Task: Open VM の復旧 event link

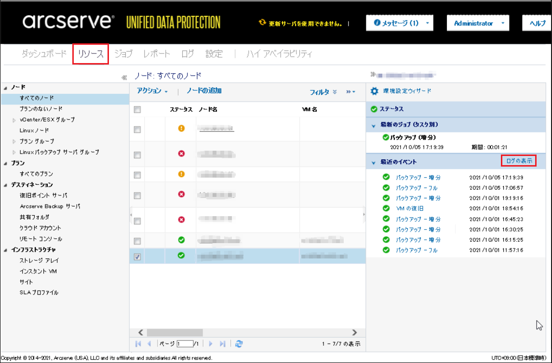Action: pos(409,208)
